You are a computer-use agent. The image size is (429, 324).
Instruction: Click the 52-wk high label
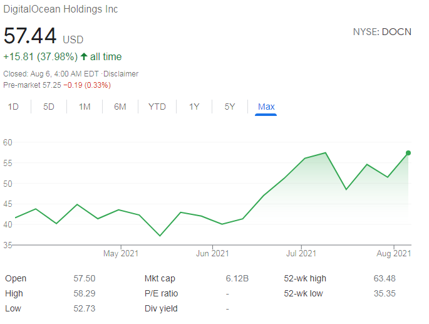pos(305,278)
